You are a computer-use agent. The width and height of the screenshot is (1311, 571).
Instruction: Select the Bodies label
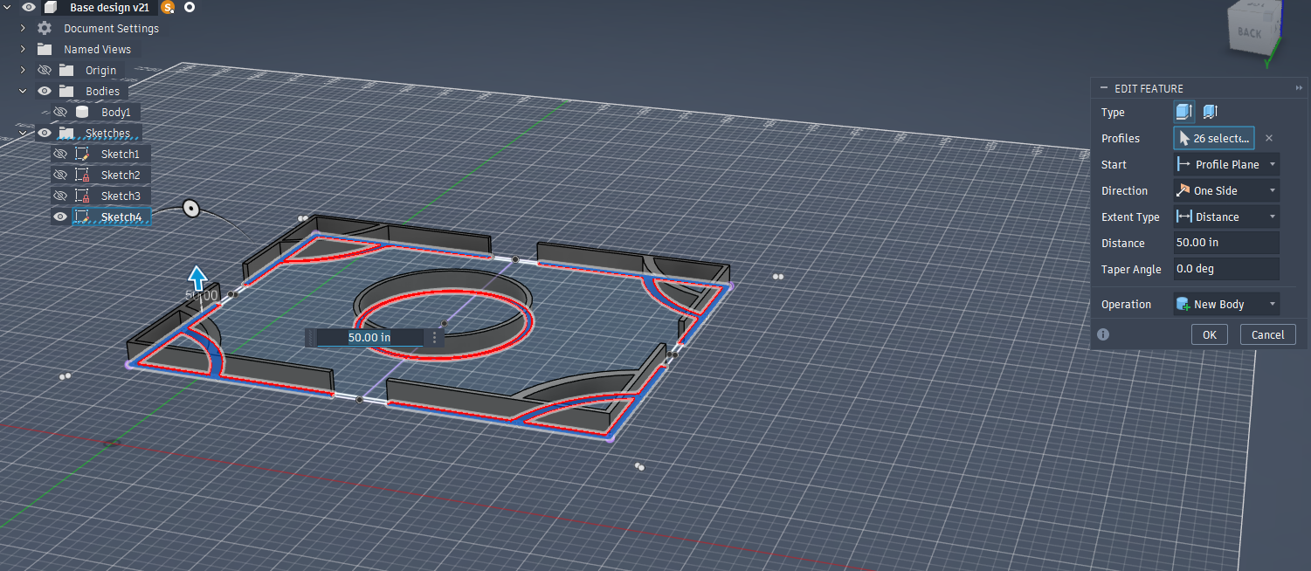(x=102, y=92)
